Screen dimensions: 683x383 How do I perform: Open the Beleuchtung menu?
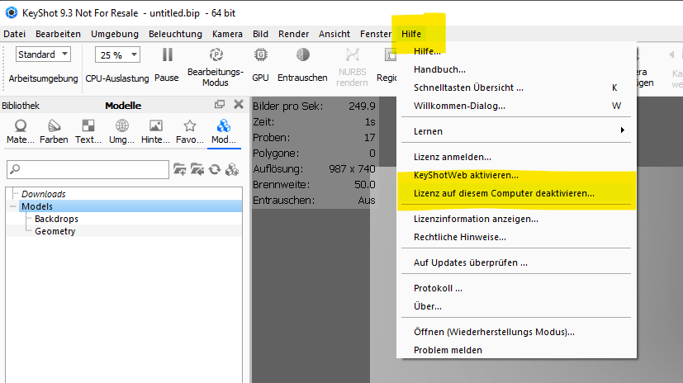click(x=175, y=34)
